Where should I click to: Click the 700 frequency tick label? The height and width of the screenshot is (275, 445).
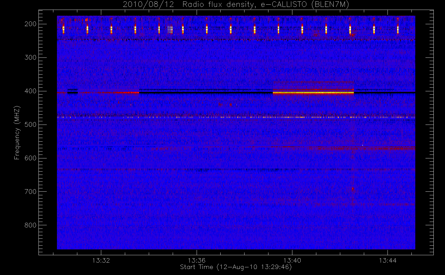(x=31, y=192)
